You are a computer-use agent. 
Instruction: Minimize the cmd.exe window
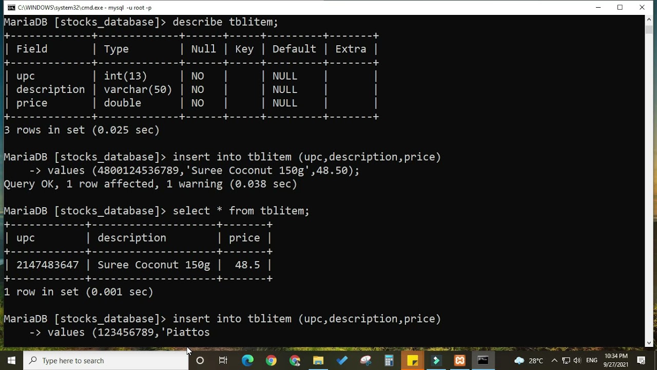click(598, 7)
